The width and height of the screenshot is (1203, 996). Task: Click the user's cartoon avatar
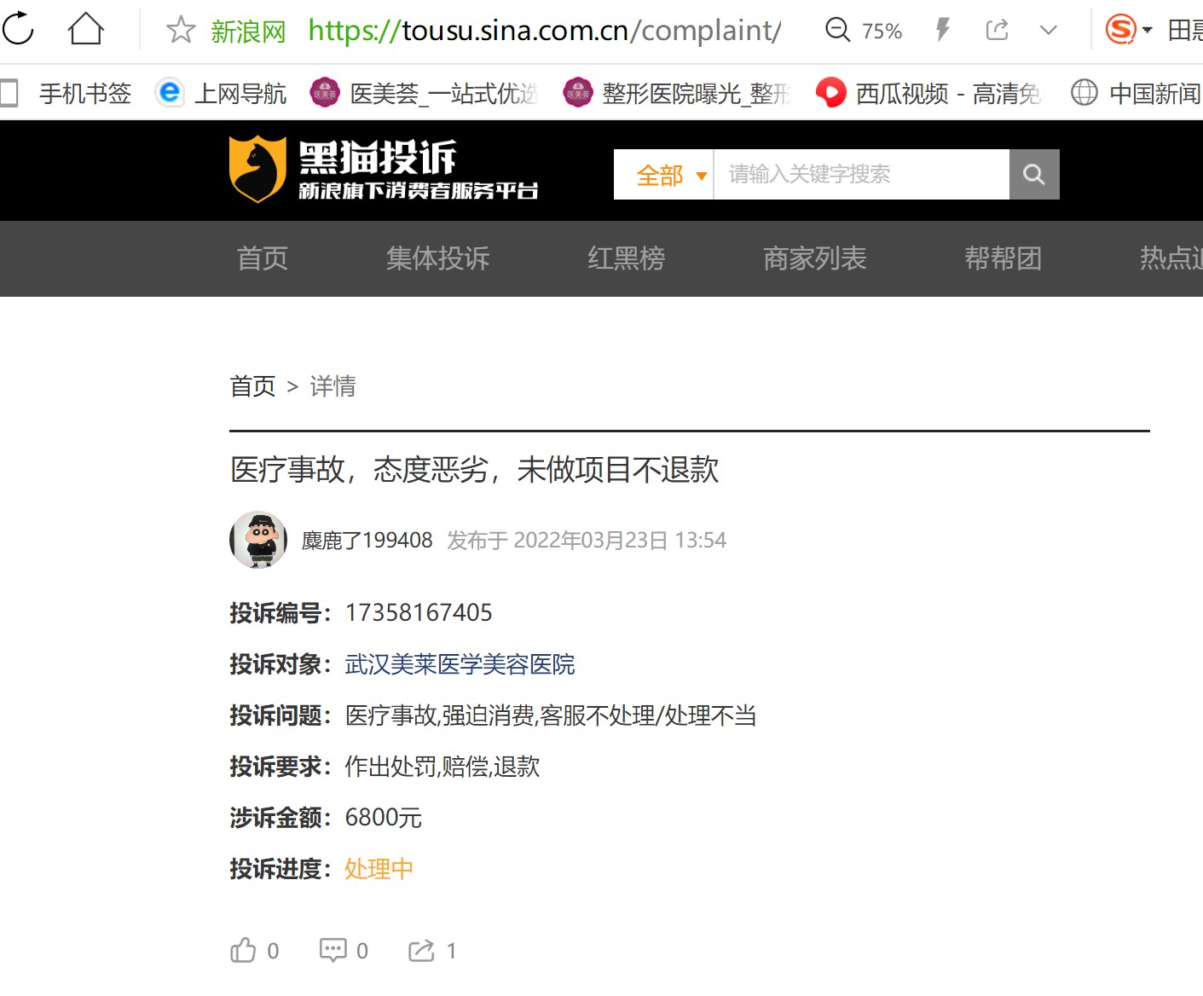[x=258, y=540]
